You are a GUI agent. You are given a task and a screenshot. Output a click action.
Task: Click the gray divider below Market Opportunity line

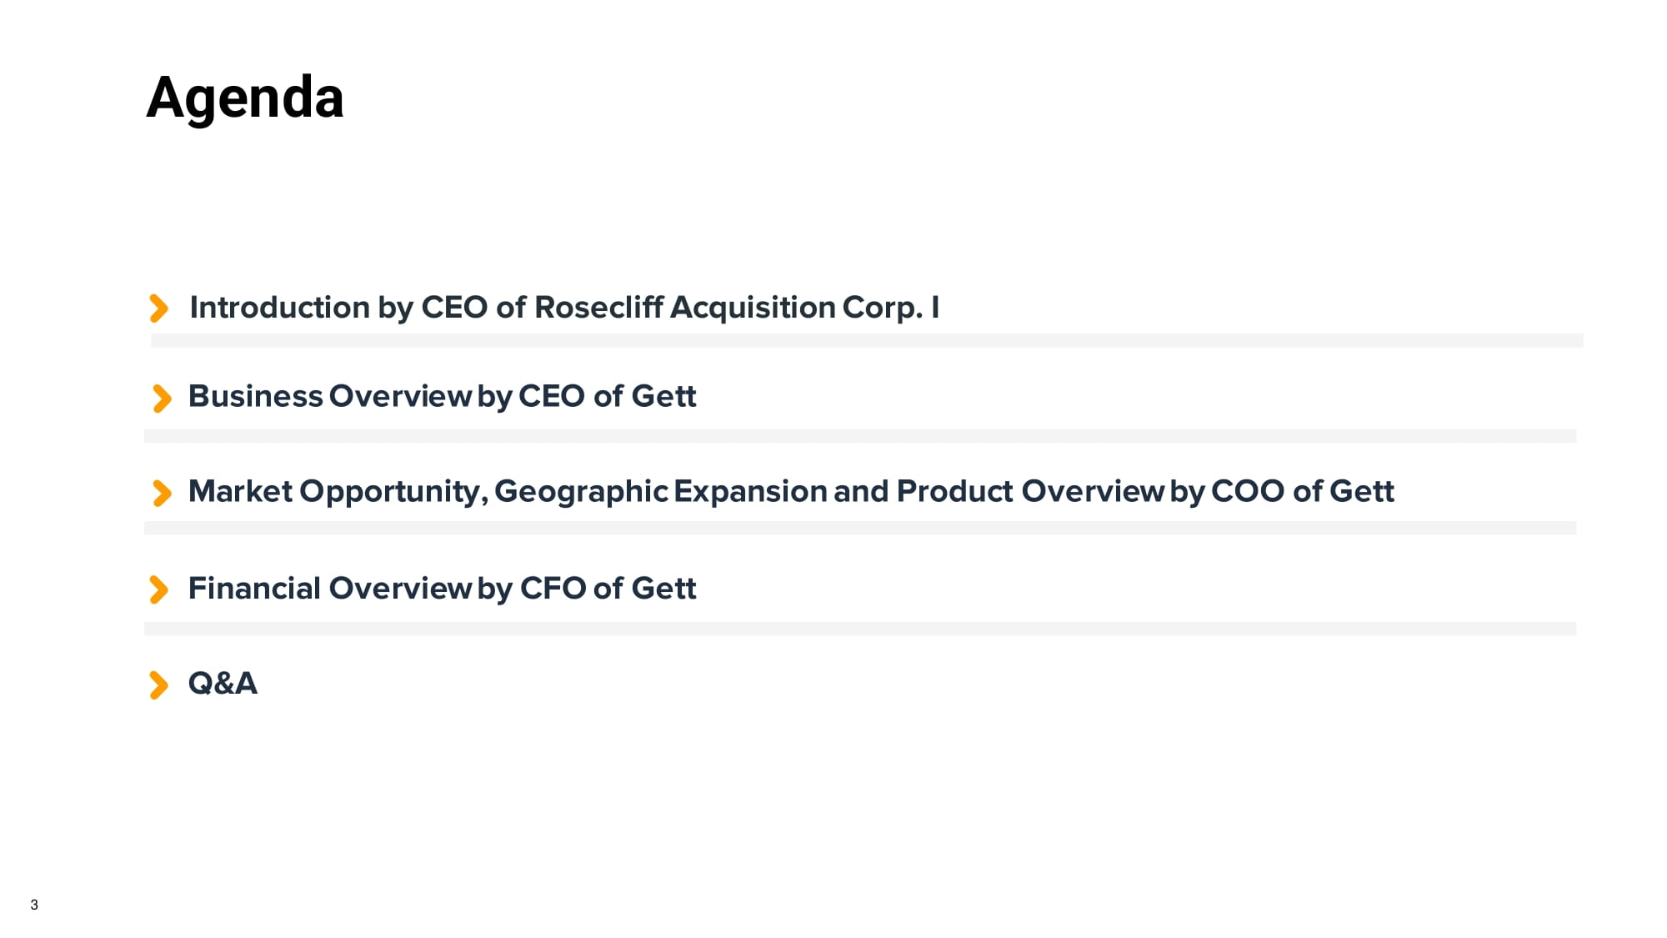pos(860,528)
